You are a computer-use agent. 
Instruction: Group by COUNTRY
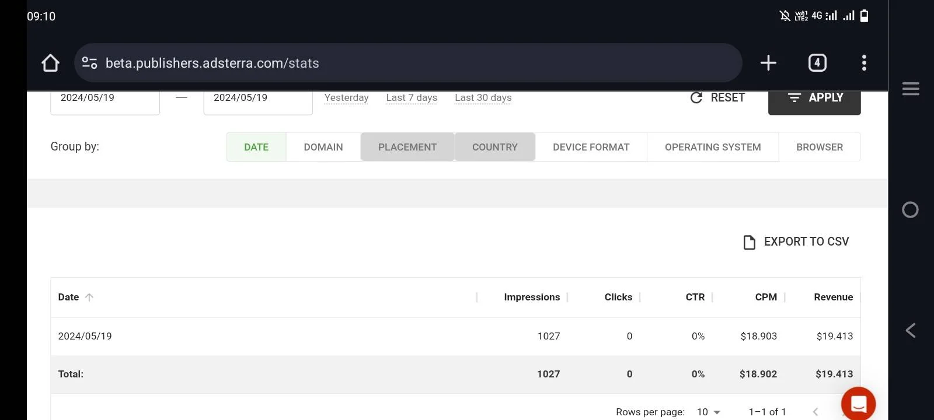[495, 147]
